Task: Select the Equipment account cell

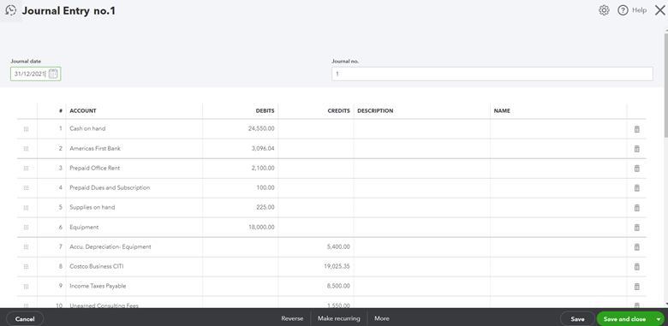Action: coord(134,228)
